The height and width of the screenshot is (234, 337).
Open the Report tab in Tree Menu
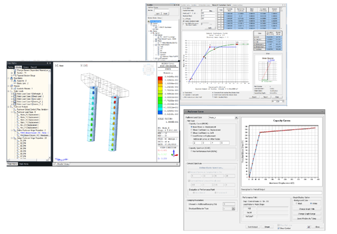coord(34,67)
